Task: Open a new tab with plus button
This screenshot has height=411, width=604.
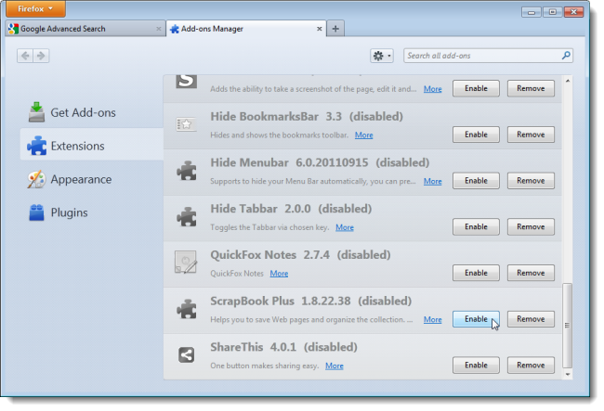Action: coord(335,29)
